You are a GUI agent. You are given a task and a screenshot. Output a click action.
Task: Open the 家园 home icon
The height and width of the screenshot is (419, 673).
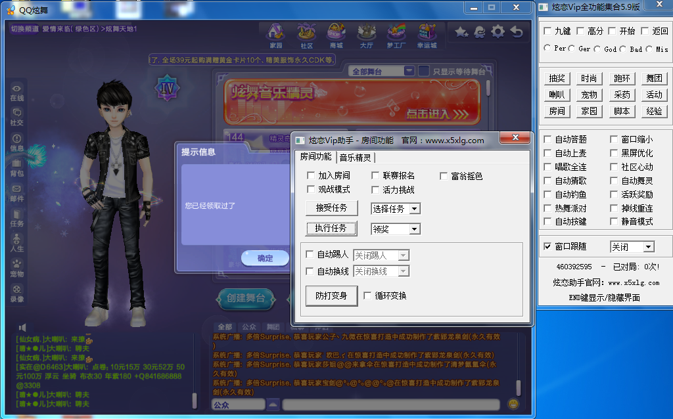click(x=275, y=36)
